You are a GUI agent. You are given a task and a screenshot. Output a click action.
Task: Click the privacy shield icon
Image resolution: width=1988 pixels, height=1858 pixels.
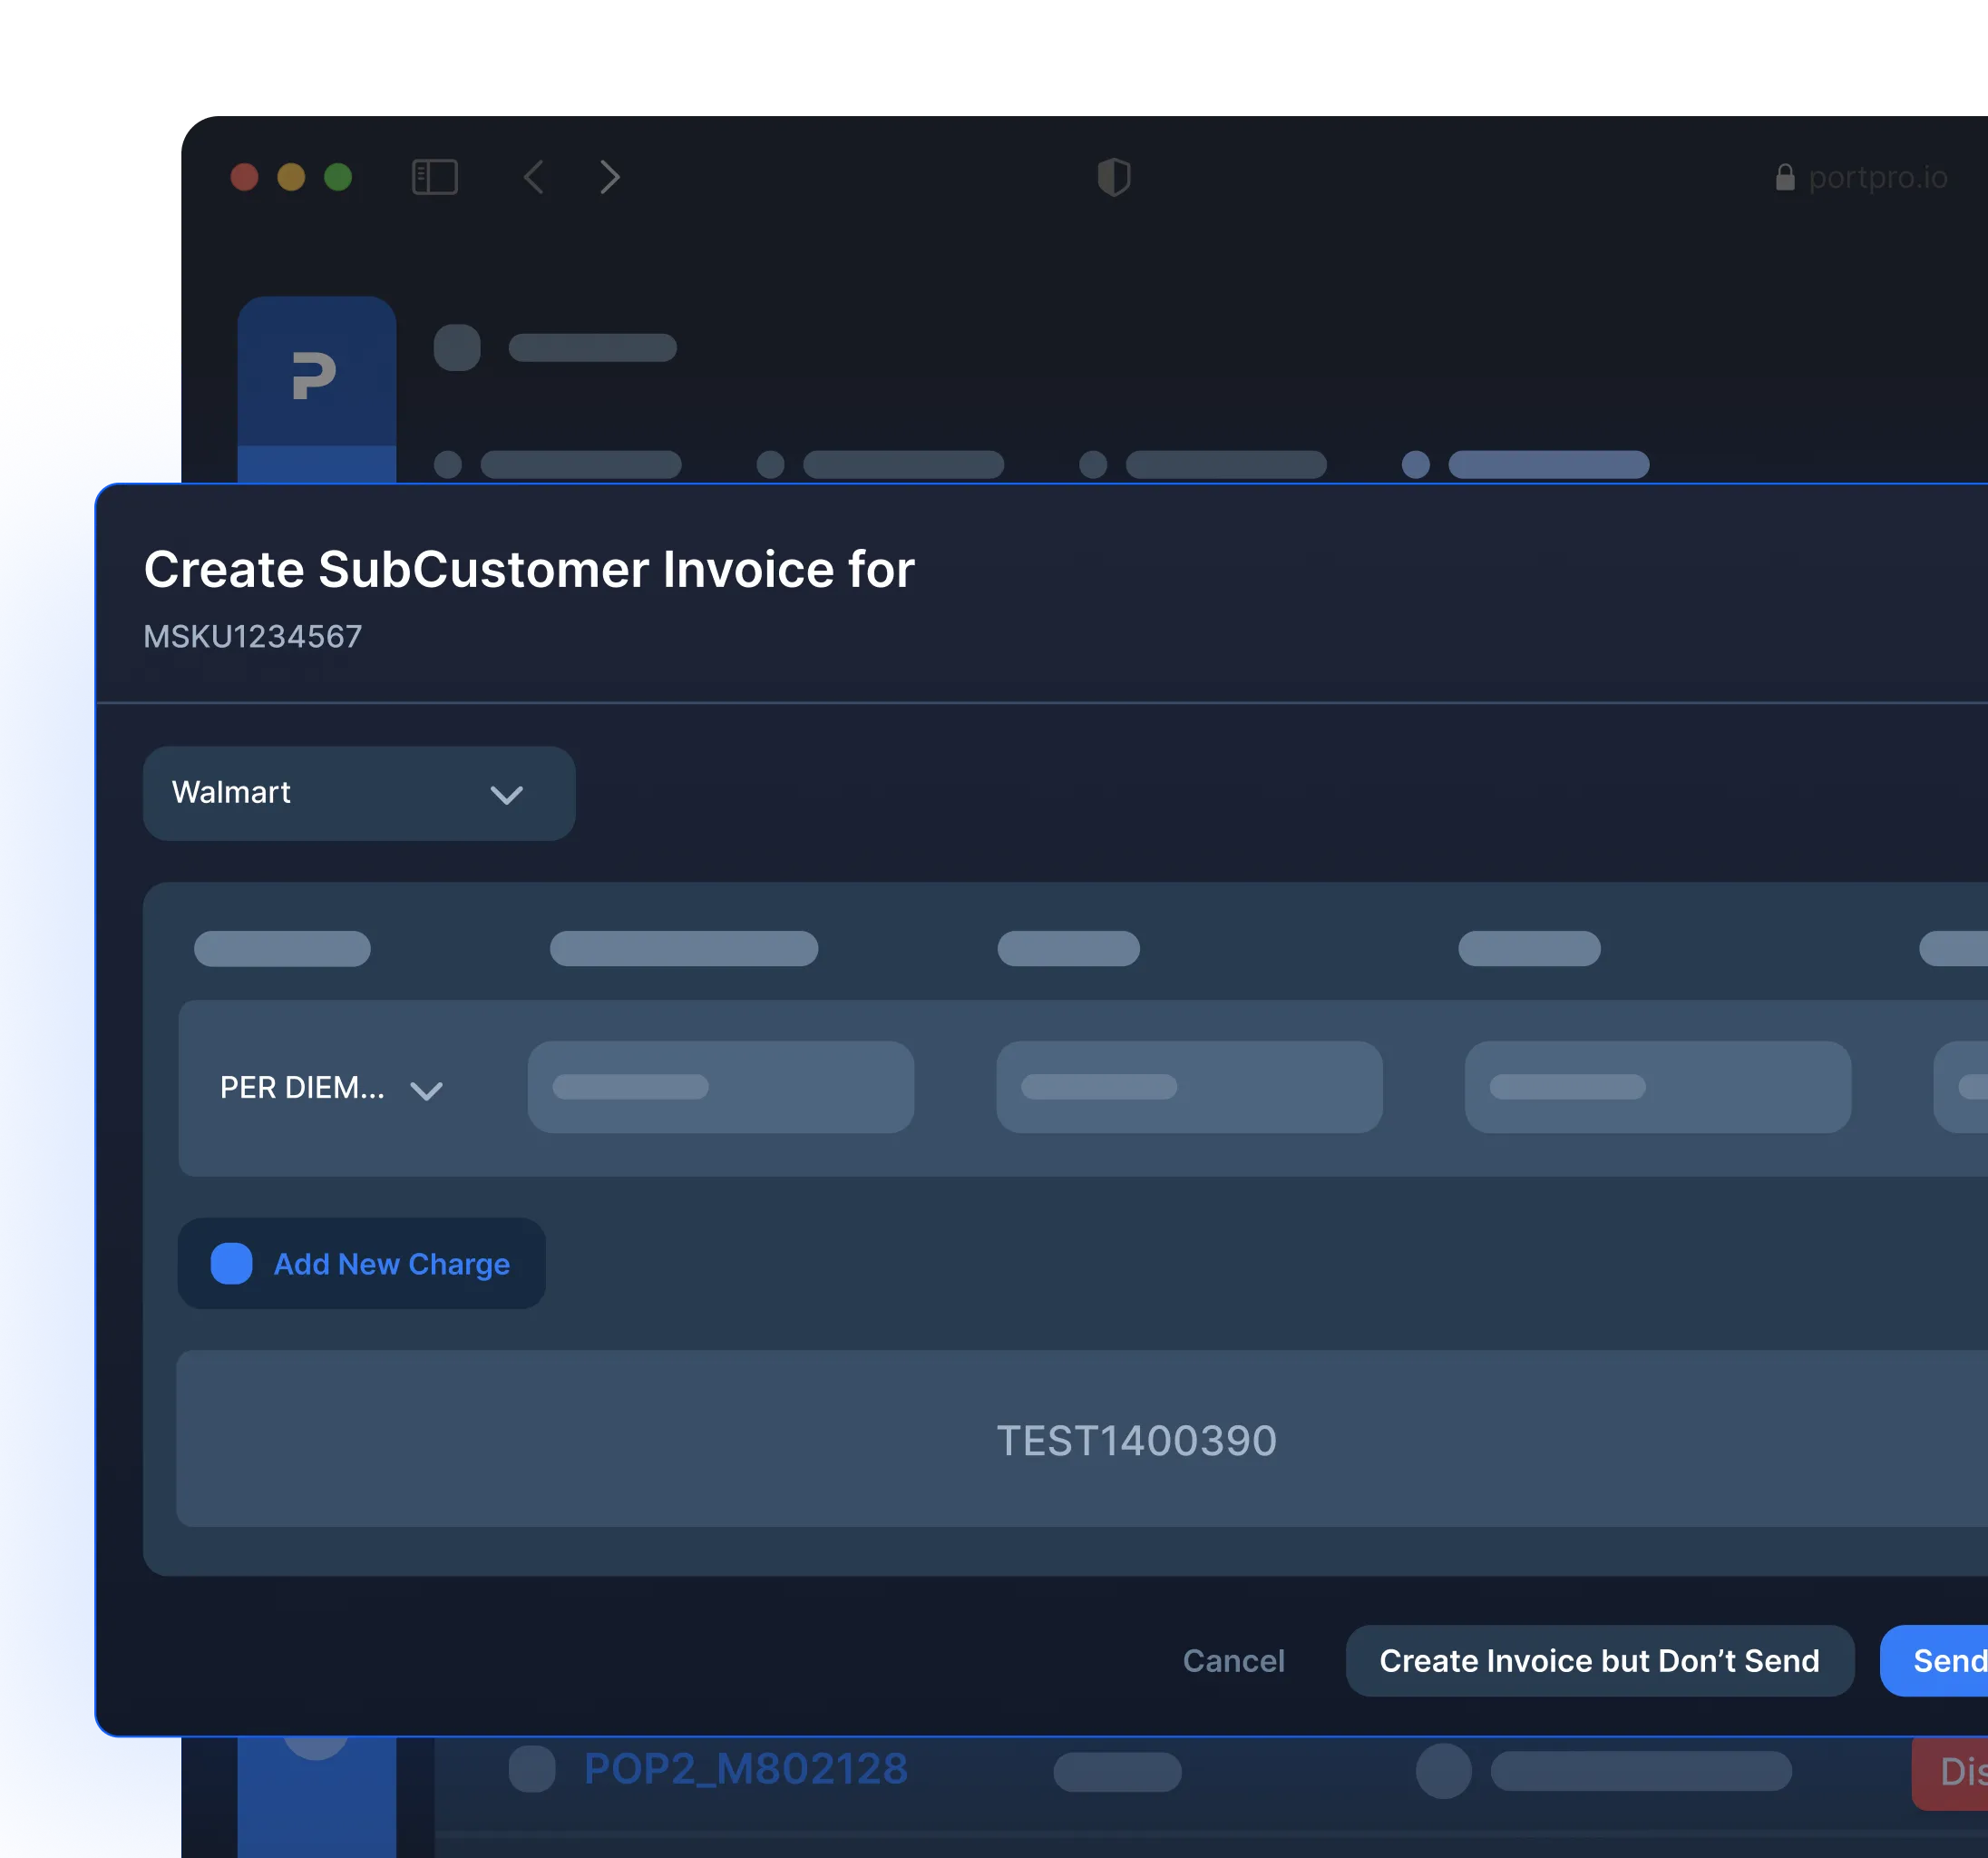[x=1113, y=177]
